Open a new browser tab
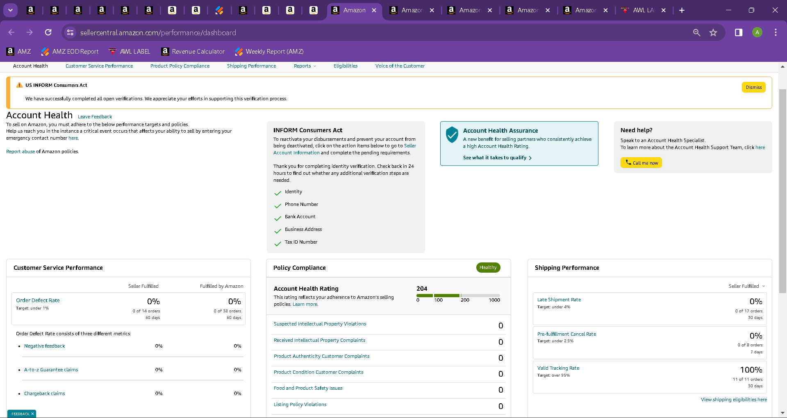Image resolution: width=787 pixels, height=418 pixels. [x=682, y=10]
